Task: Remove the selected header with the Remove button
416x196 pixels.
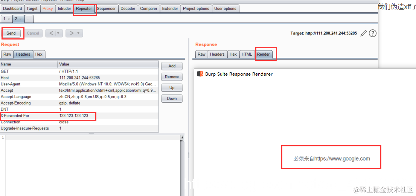Action: (172, 77)
